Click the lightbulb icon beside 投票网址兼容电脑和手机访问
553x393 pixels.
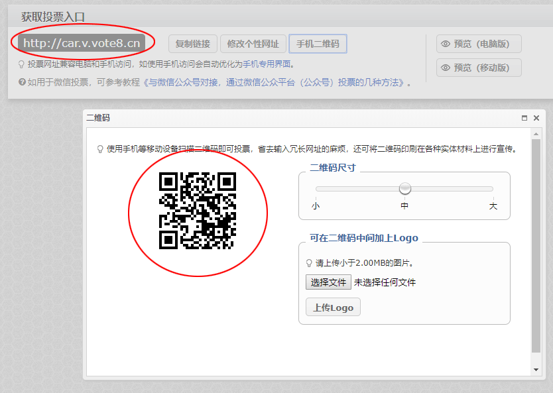(x=22, y=65)
